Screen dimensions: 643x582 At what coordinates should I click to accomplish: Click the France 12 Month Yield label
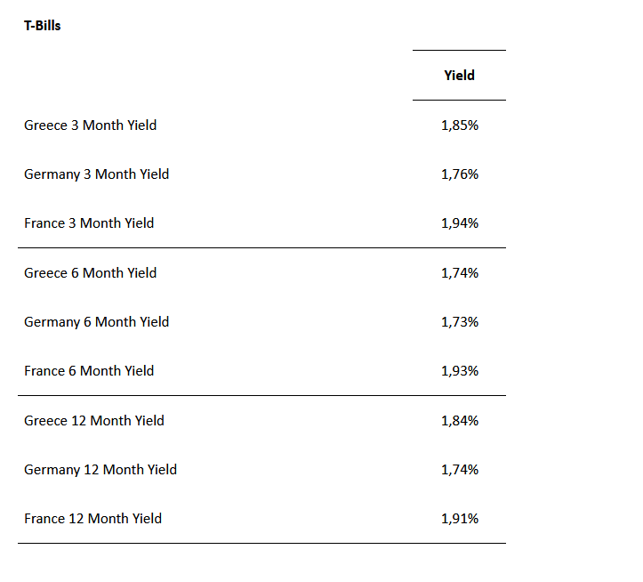click(x=92, y=519)
